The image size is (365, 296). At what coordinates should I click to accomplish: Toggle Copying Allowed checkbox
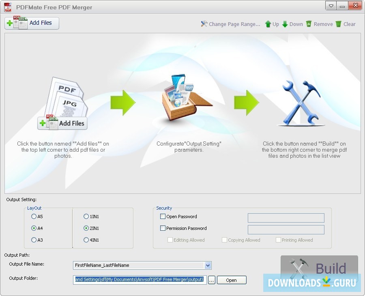click(x=224, y=240)
